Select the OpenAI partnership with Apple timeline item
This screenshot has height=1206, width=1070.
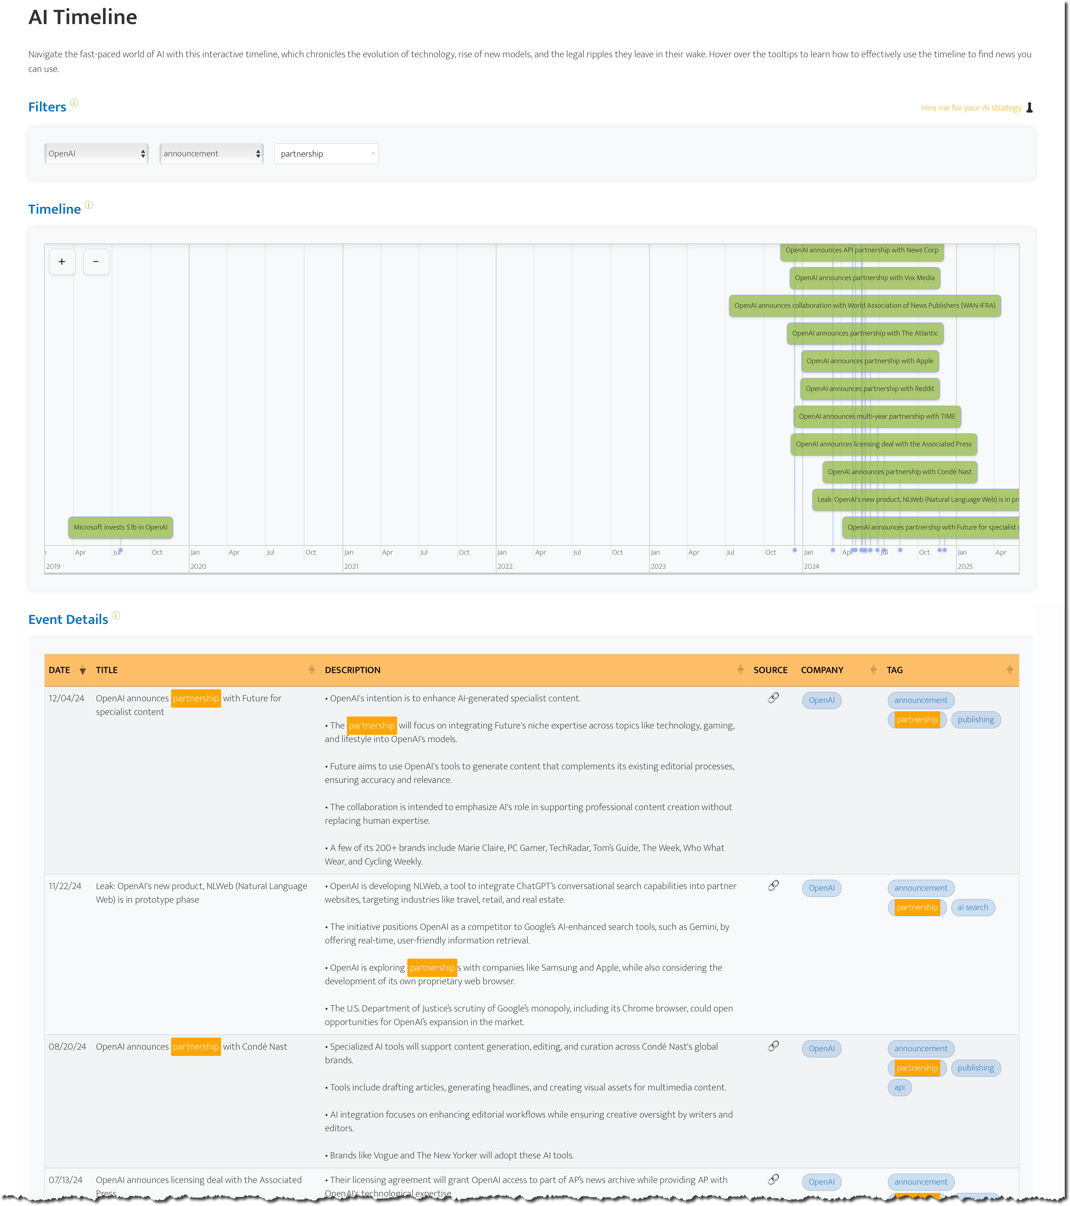coord(869,361)
